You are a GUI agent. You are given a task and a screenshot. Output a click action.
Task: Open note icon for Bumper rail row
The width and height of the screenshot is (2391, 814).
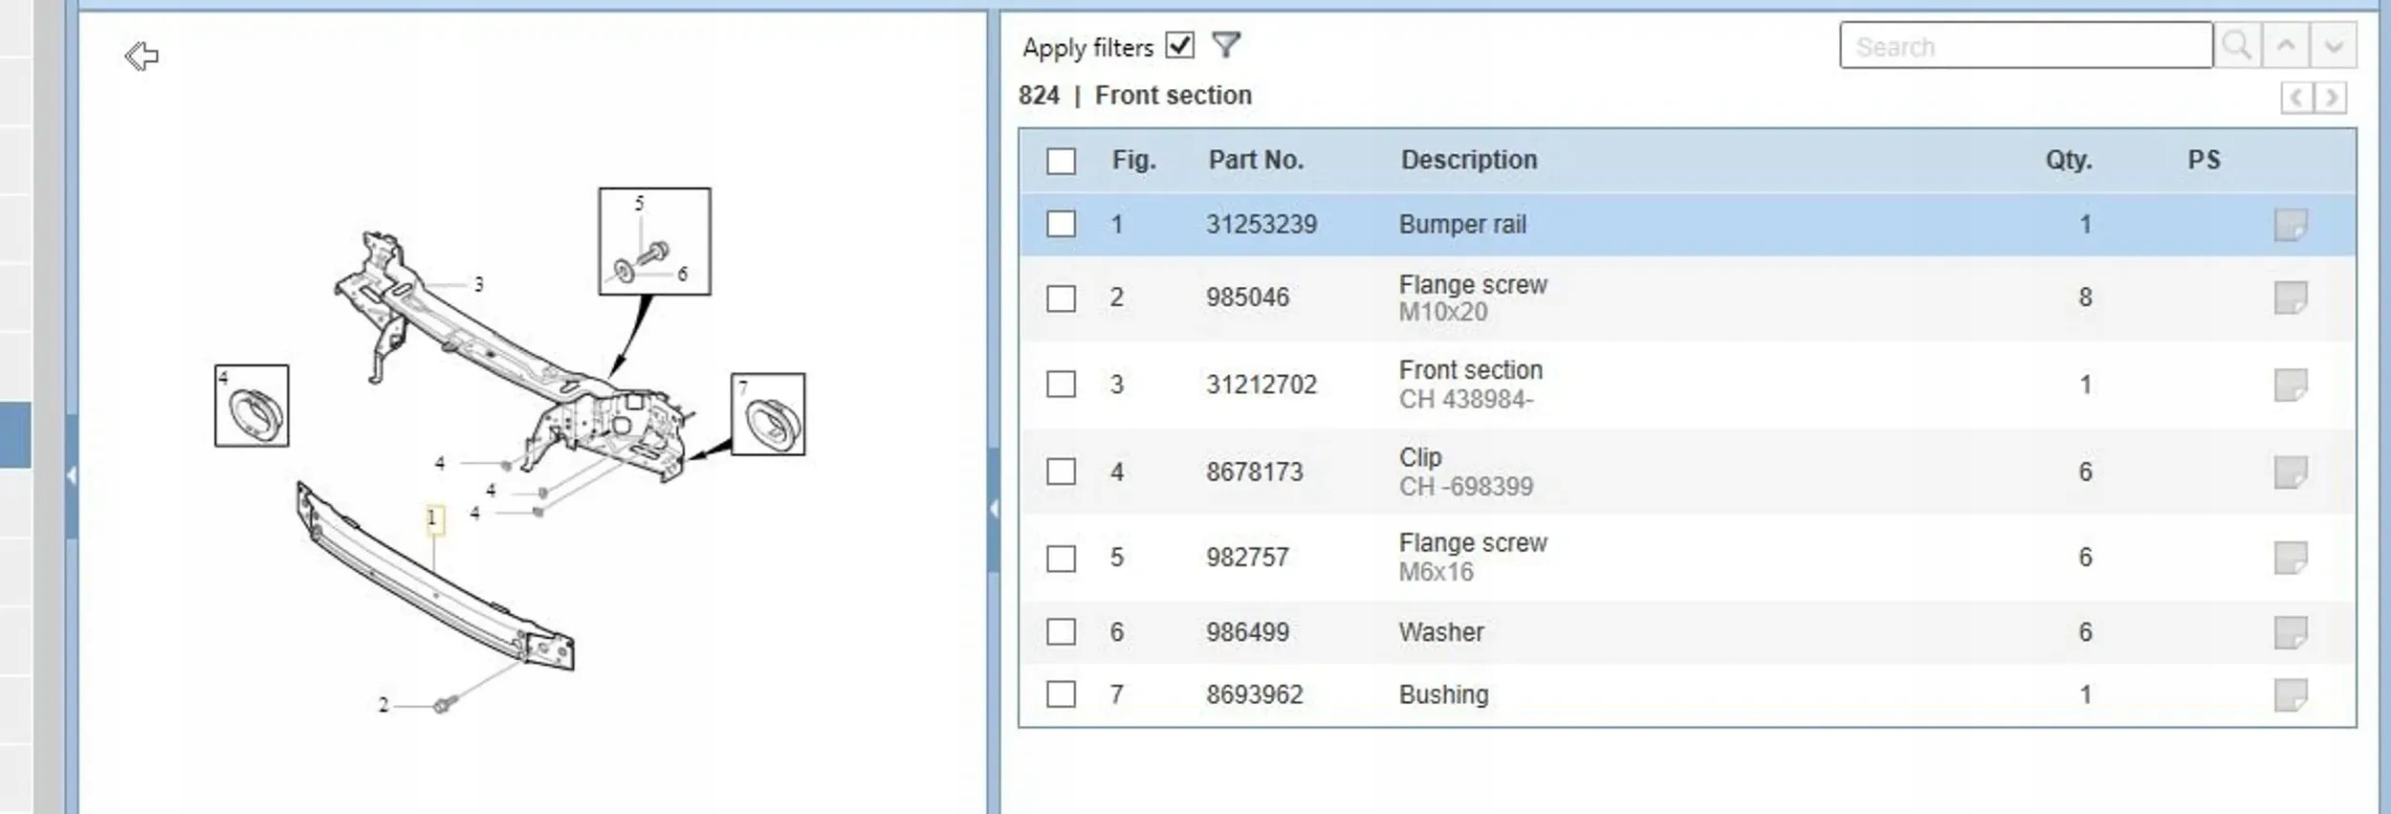point(2290,225)
